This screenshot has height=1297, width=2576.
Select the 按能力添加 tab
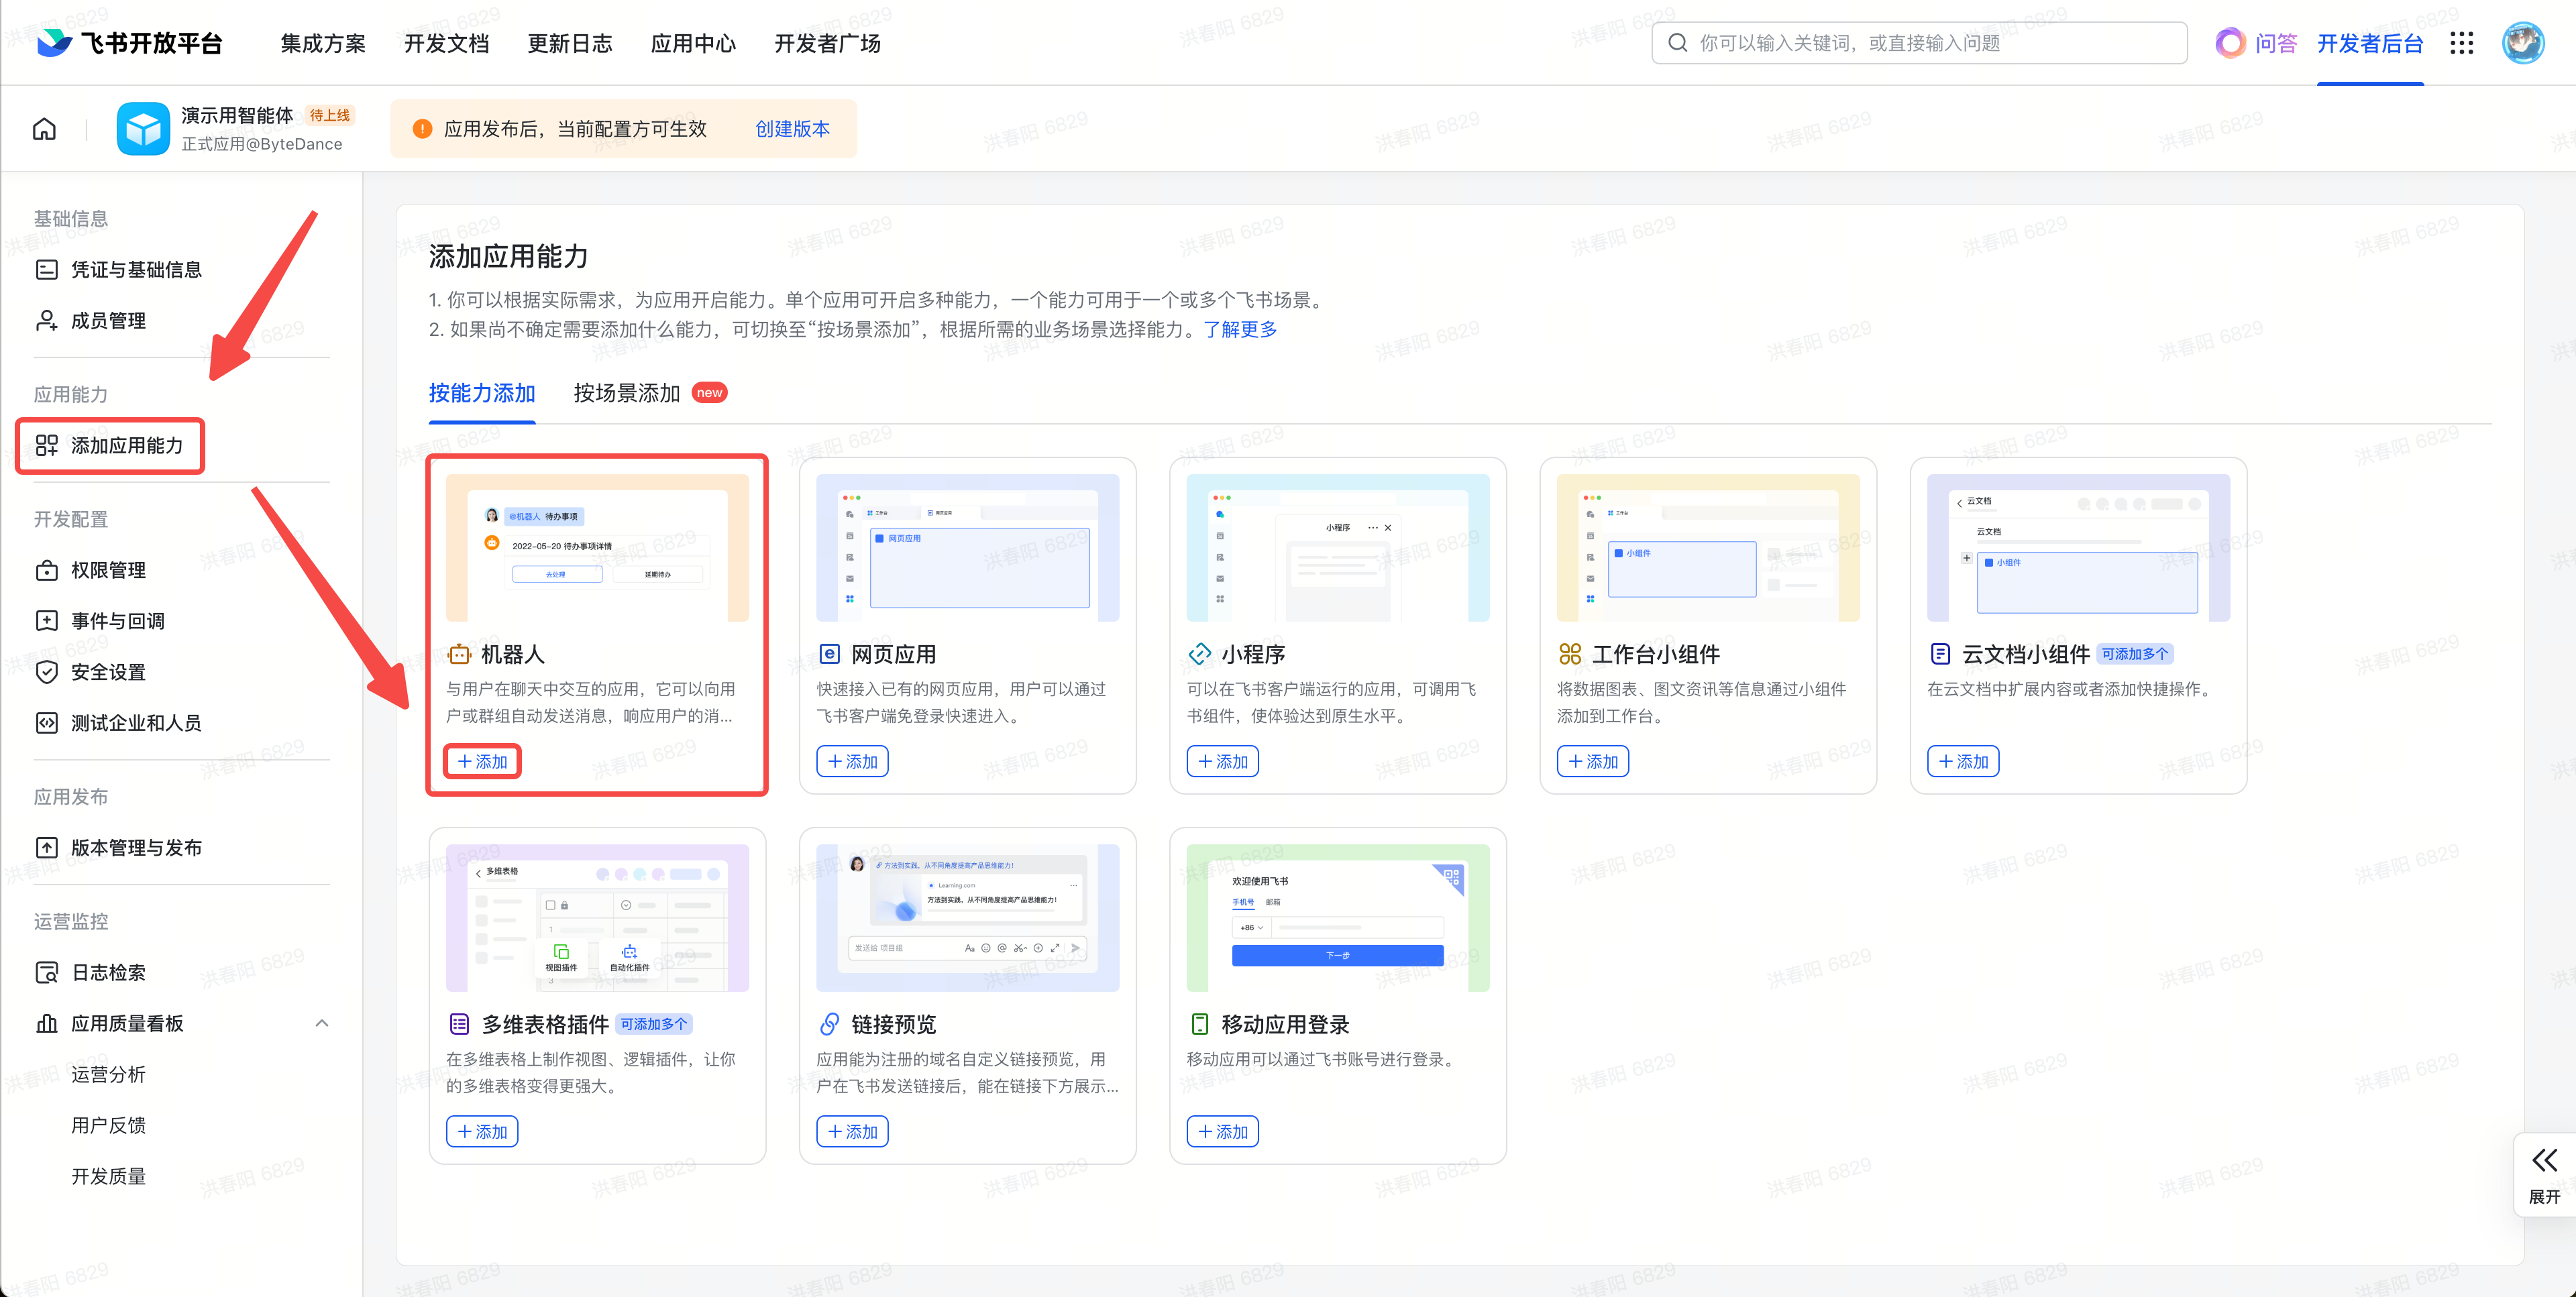coord(482,393)
